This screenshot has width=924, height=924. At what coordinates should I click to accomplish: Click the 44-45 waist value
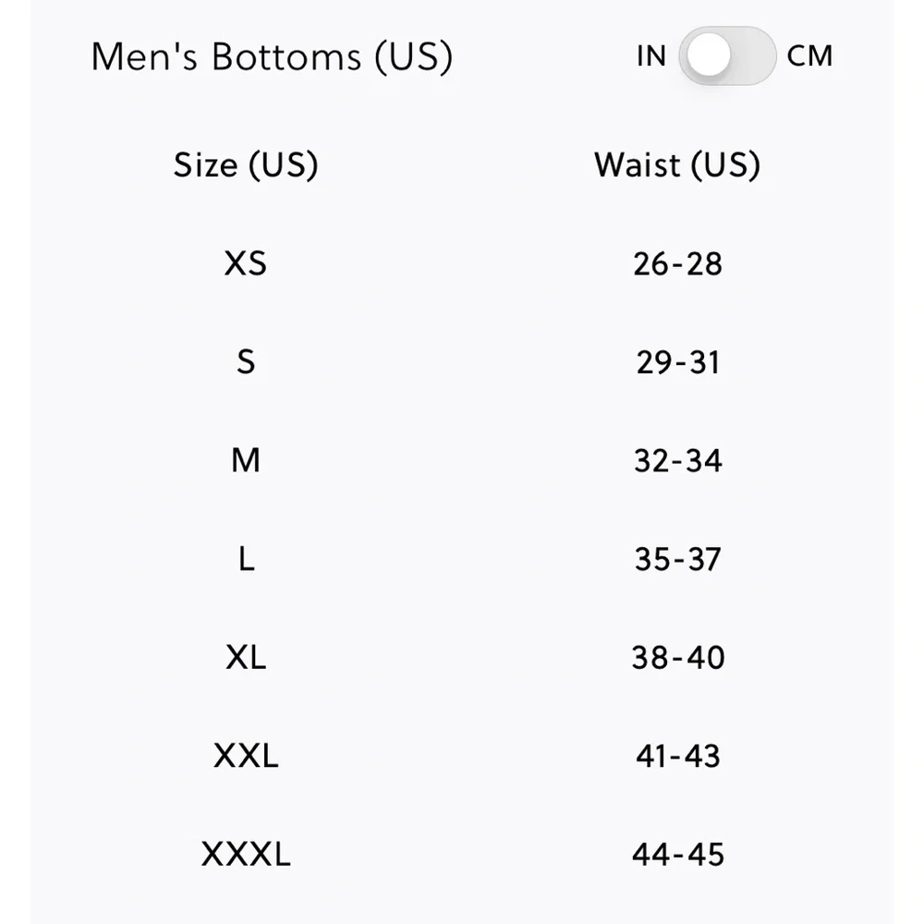[677, 855]
